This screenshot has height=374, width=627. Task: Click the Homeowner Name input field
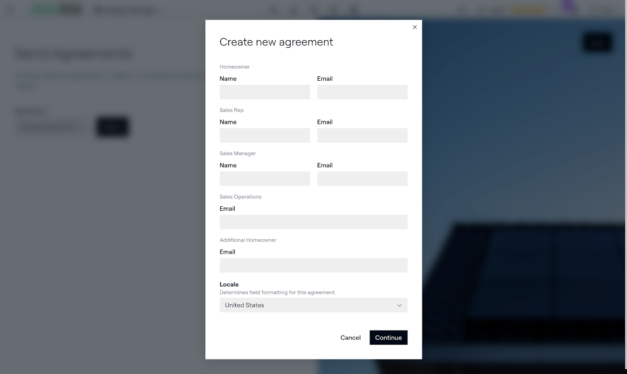(265, 92)
